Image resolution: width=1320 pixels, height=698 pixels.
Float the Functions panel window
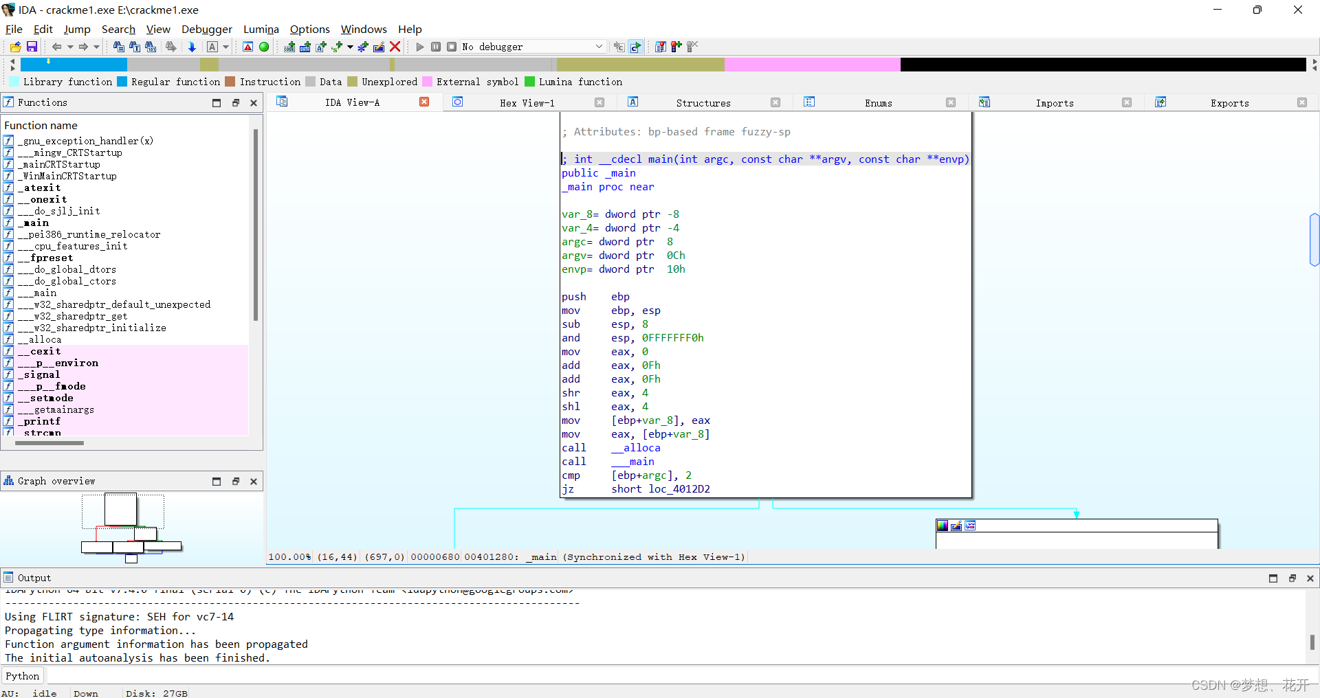point(235,102)
